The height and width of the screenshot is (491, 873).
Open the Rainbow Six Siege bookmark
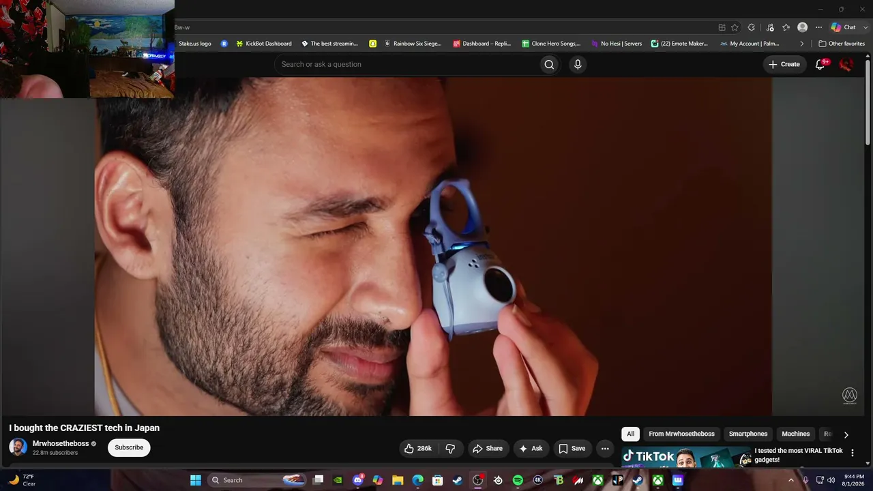point(413,44)
